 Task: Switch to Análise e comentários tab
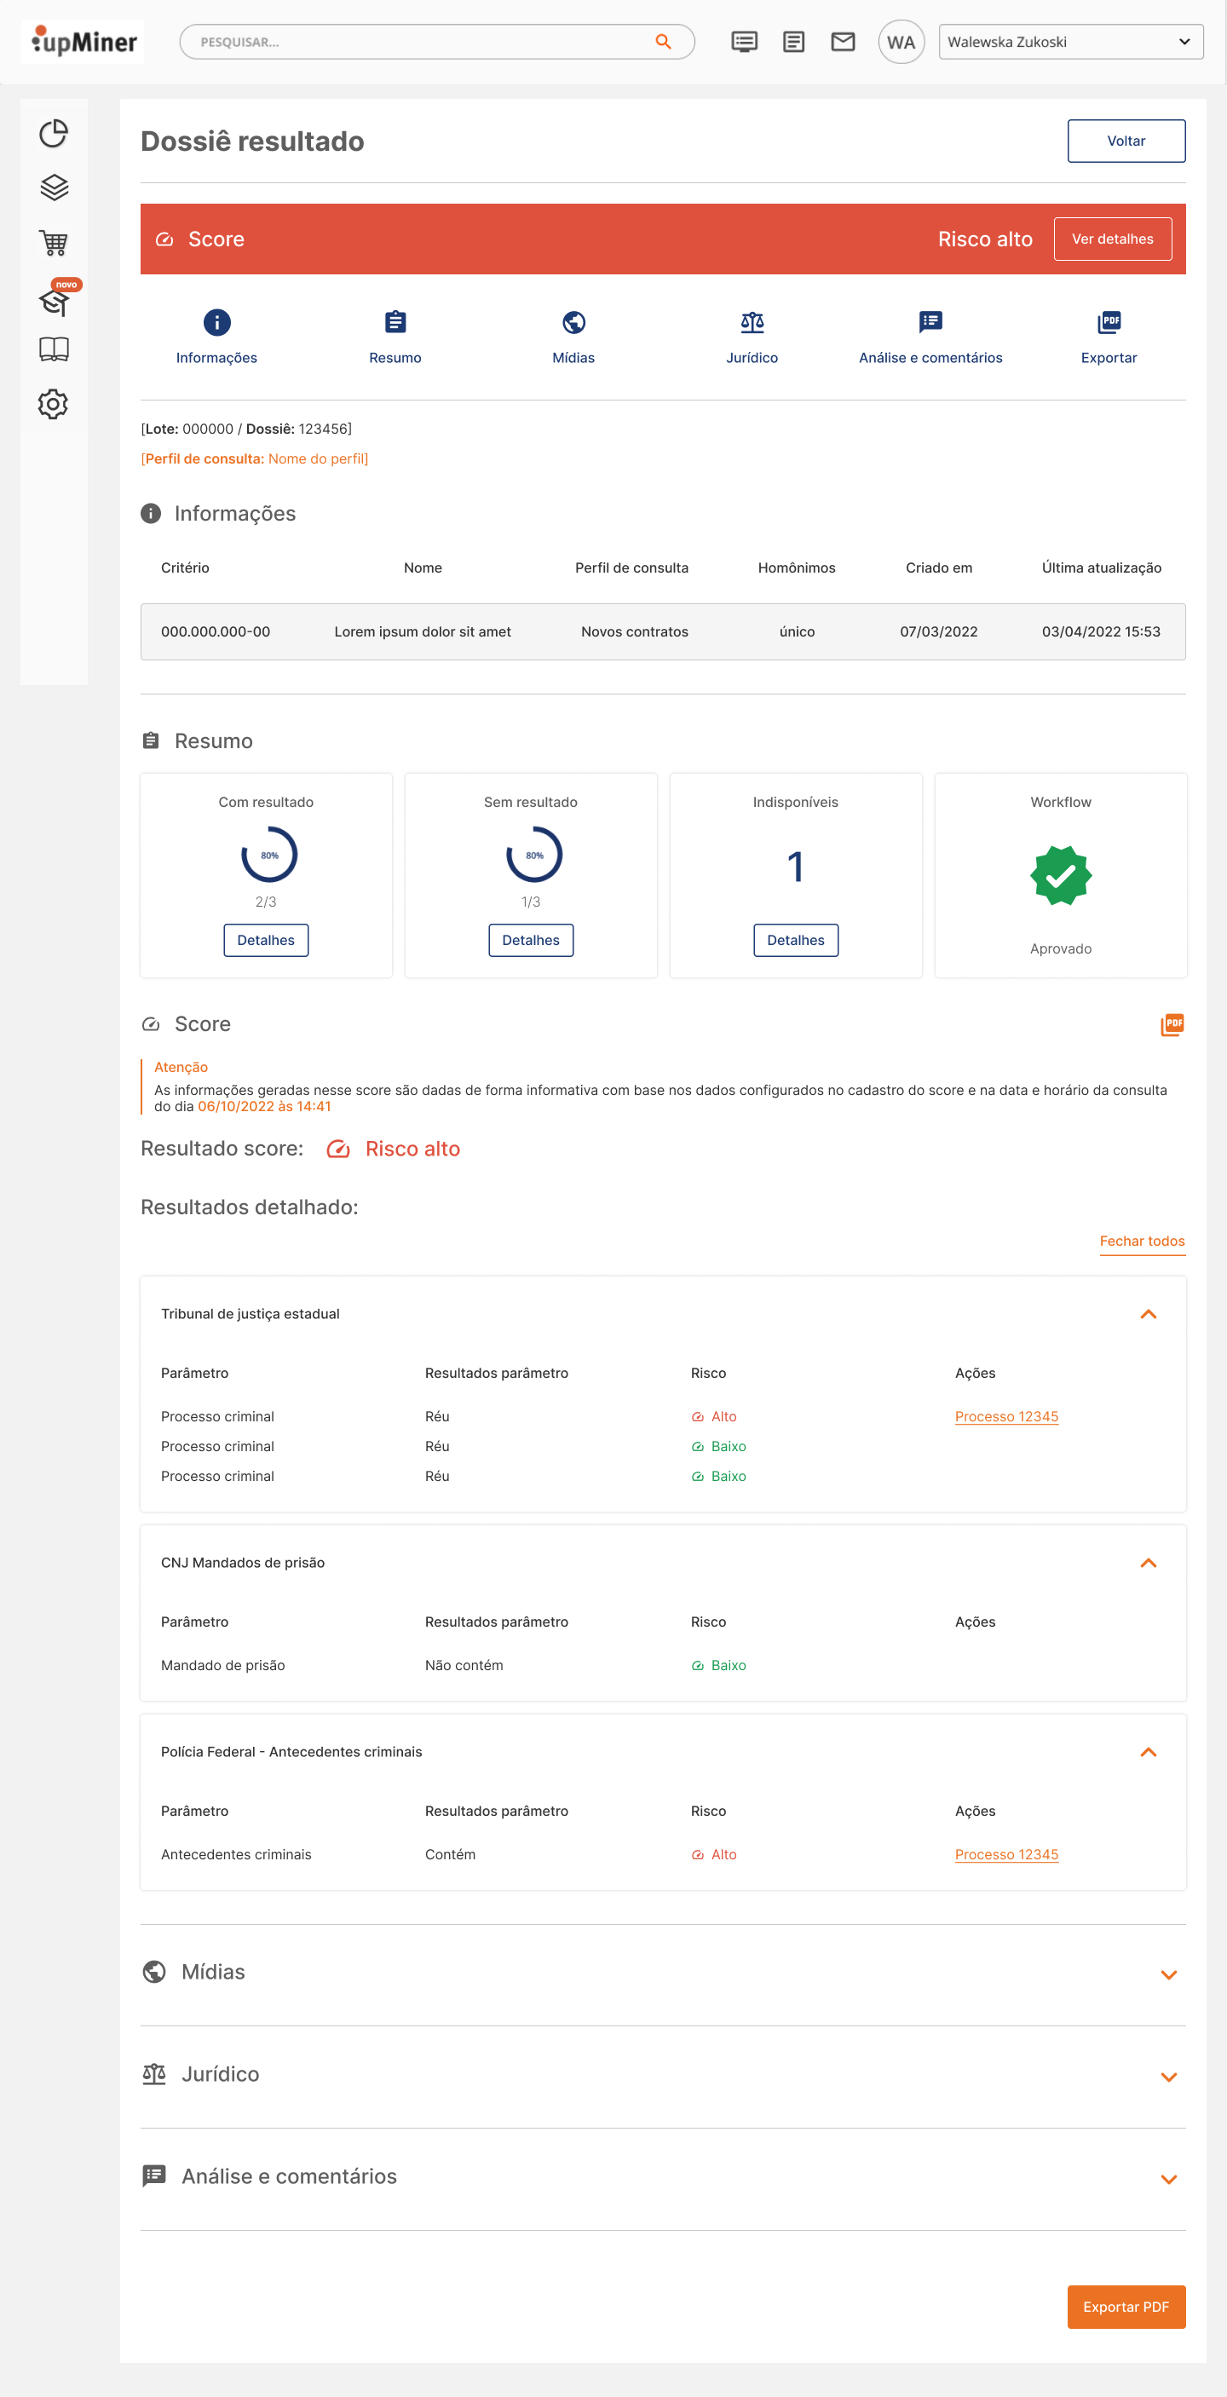tap(930, 337)
